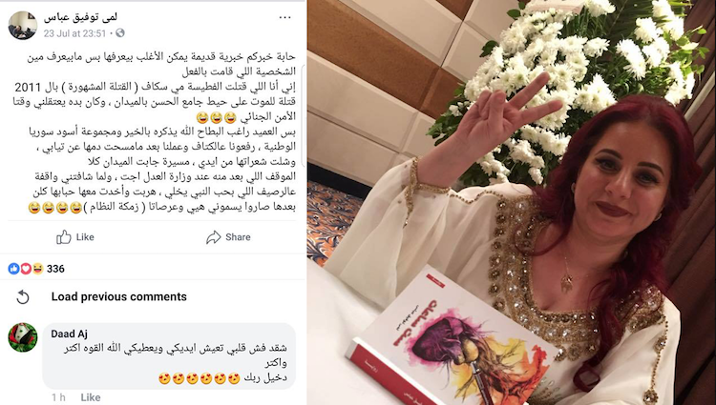The width and height of the screenshot is (716, 405).
Task: Click the 1 h comment timestamp
Action: (58, 397)
